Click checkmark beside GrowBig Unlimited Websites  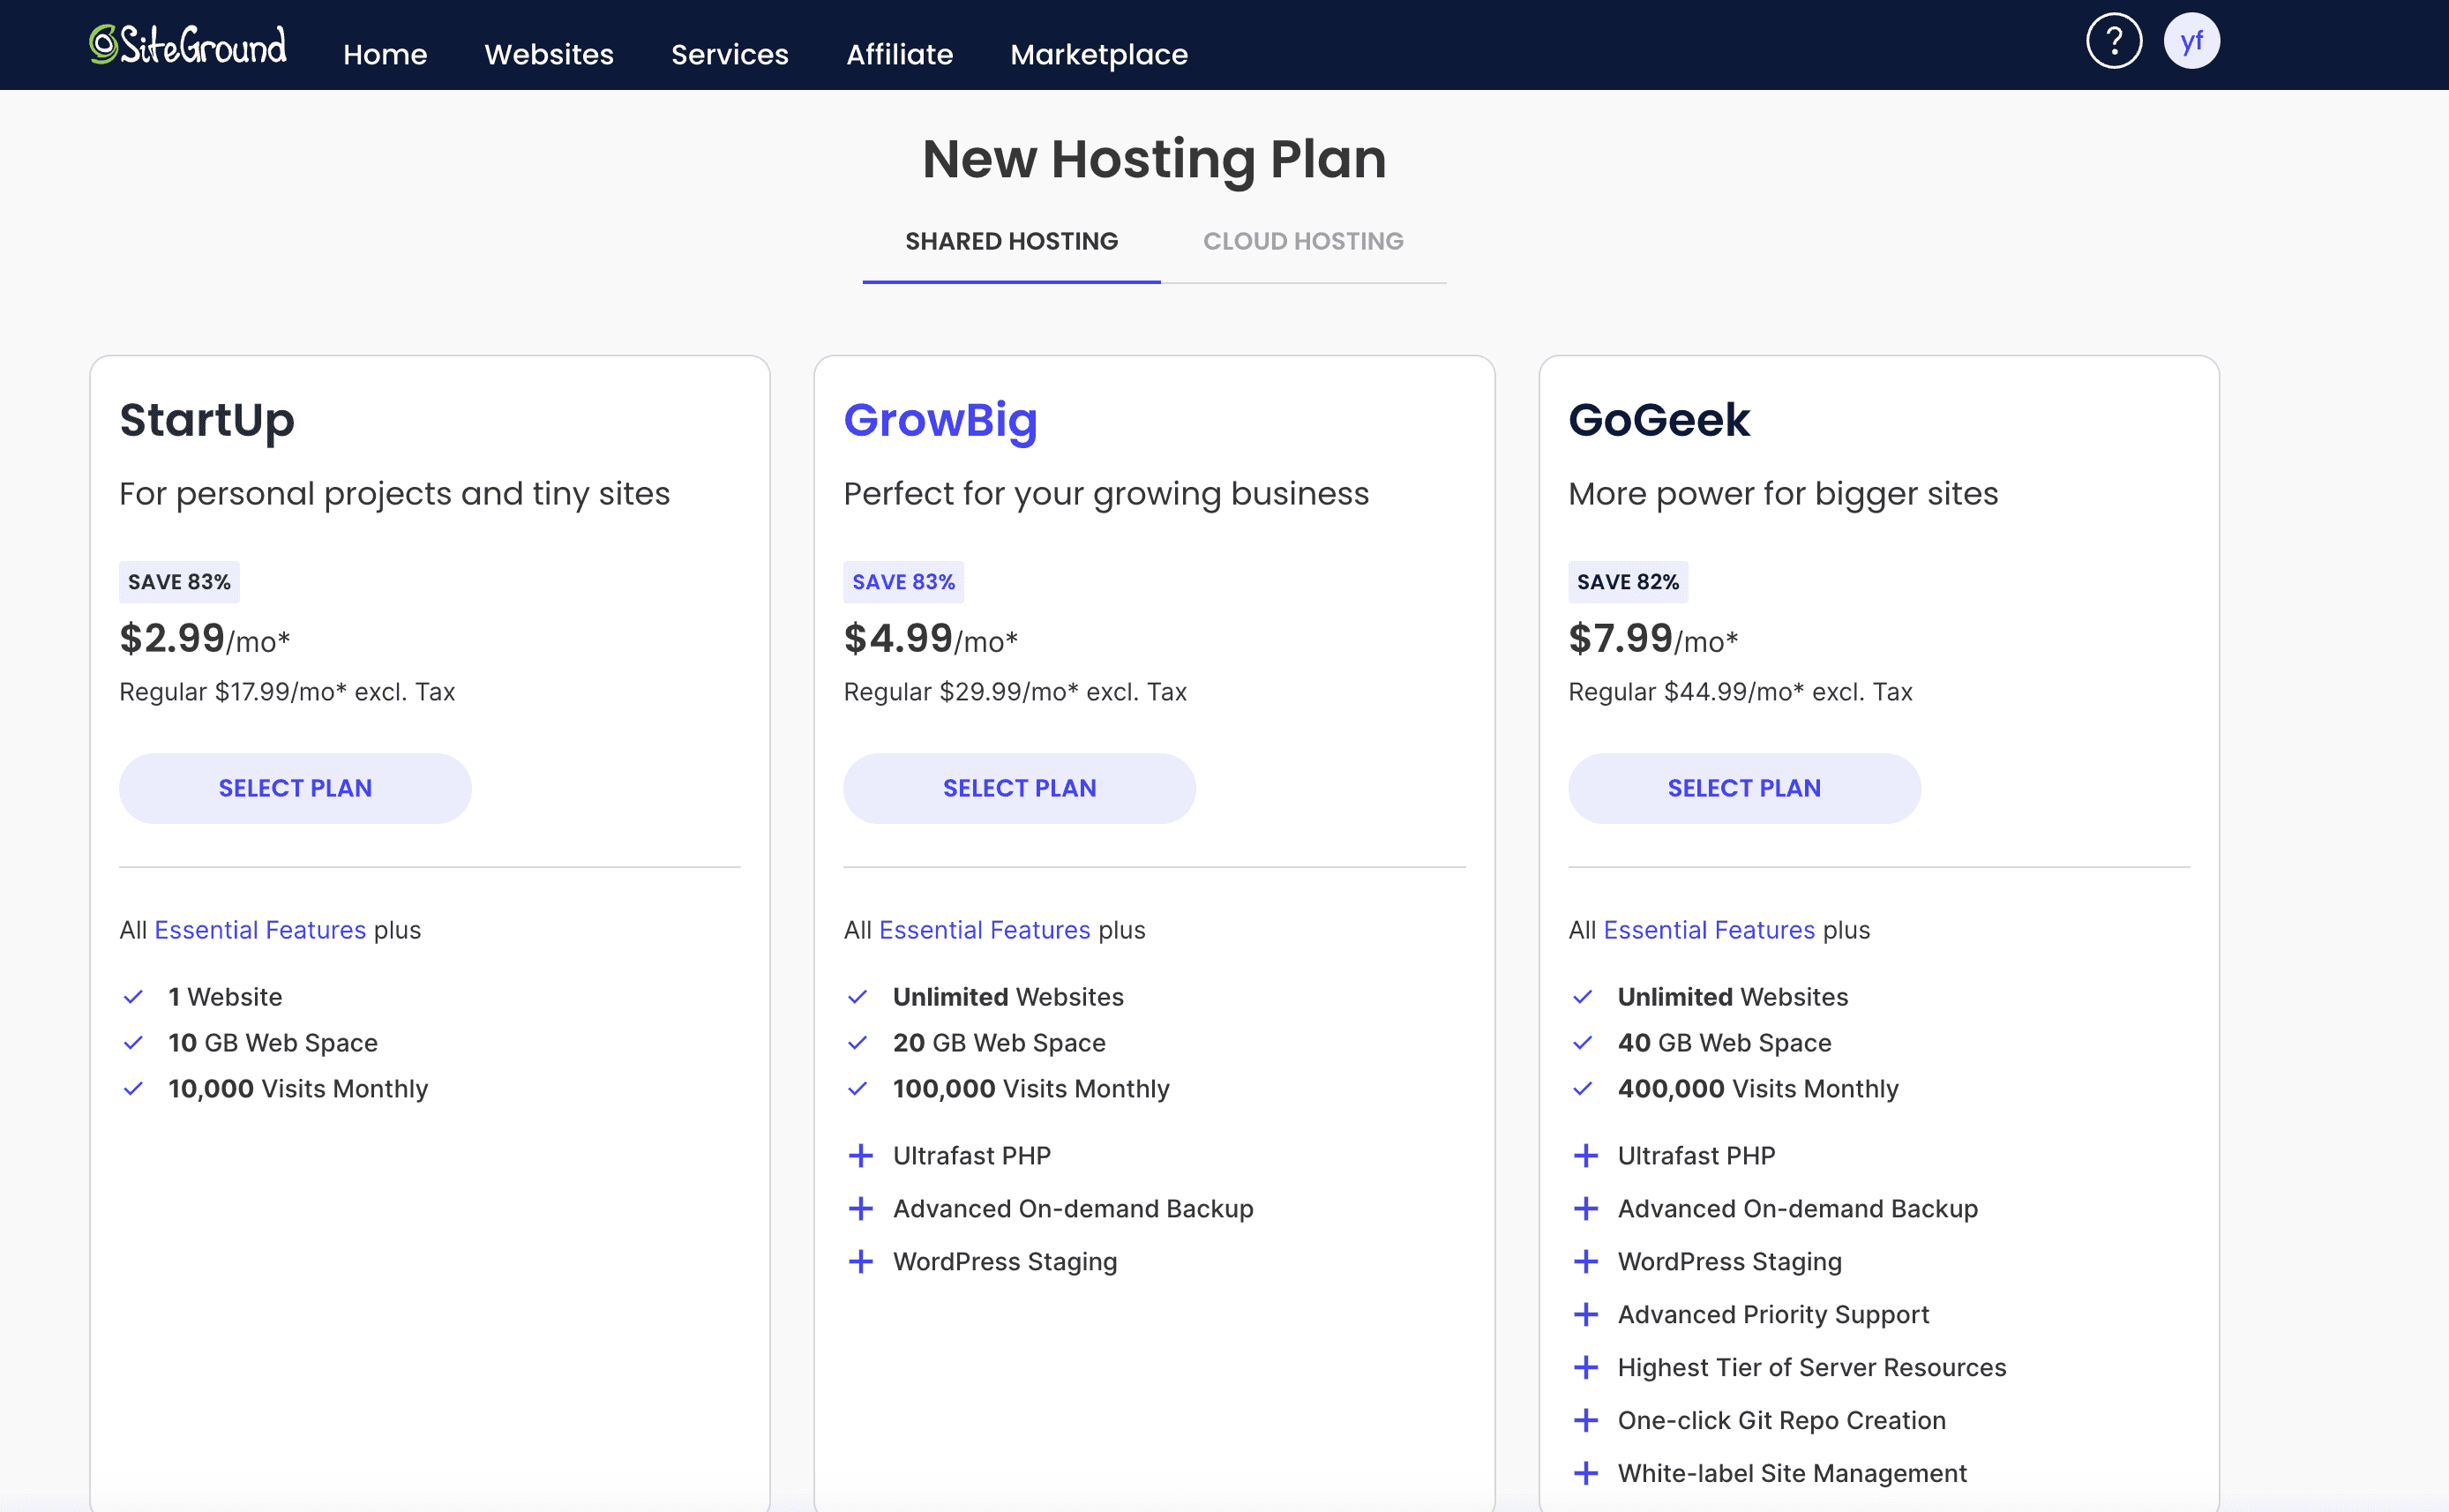tap(857, 997)
